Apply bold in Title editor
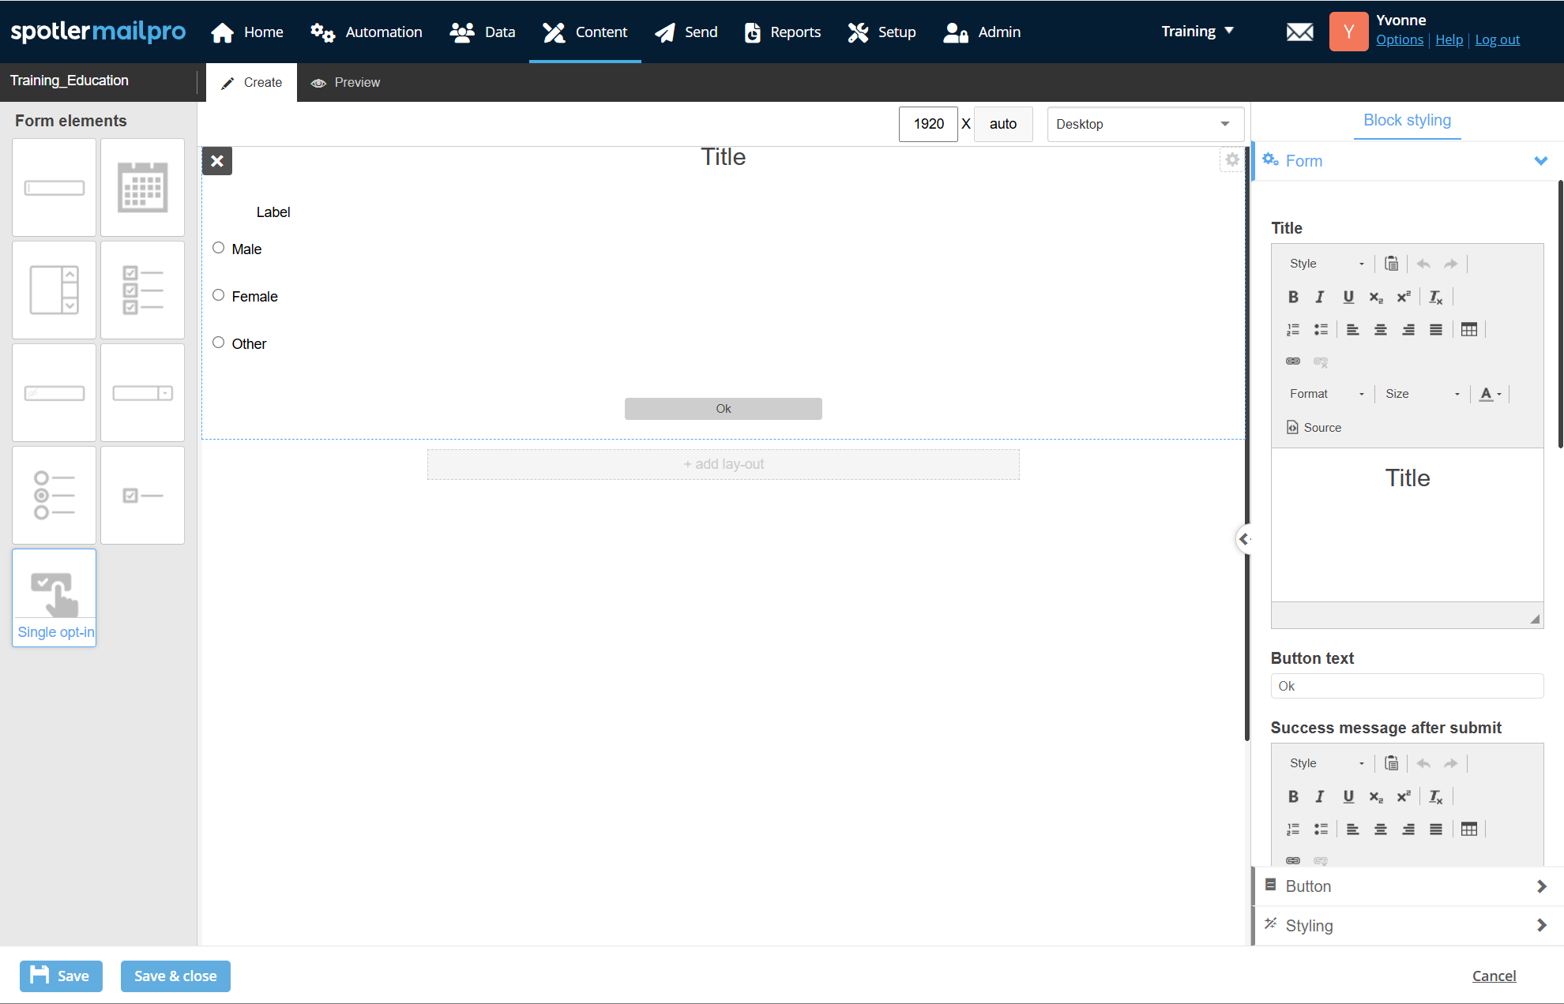 tap(1293, 297)
